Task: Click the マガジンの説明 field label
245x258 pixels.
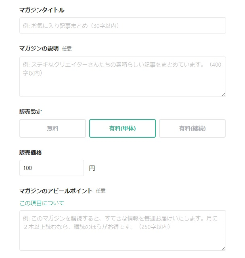Action: click(39, 48)
